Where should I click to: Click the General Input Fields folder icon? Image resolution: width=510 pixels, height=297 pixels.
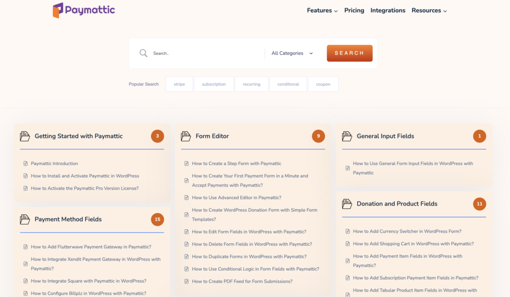click(x=347, y=136)
